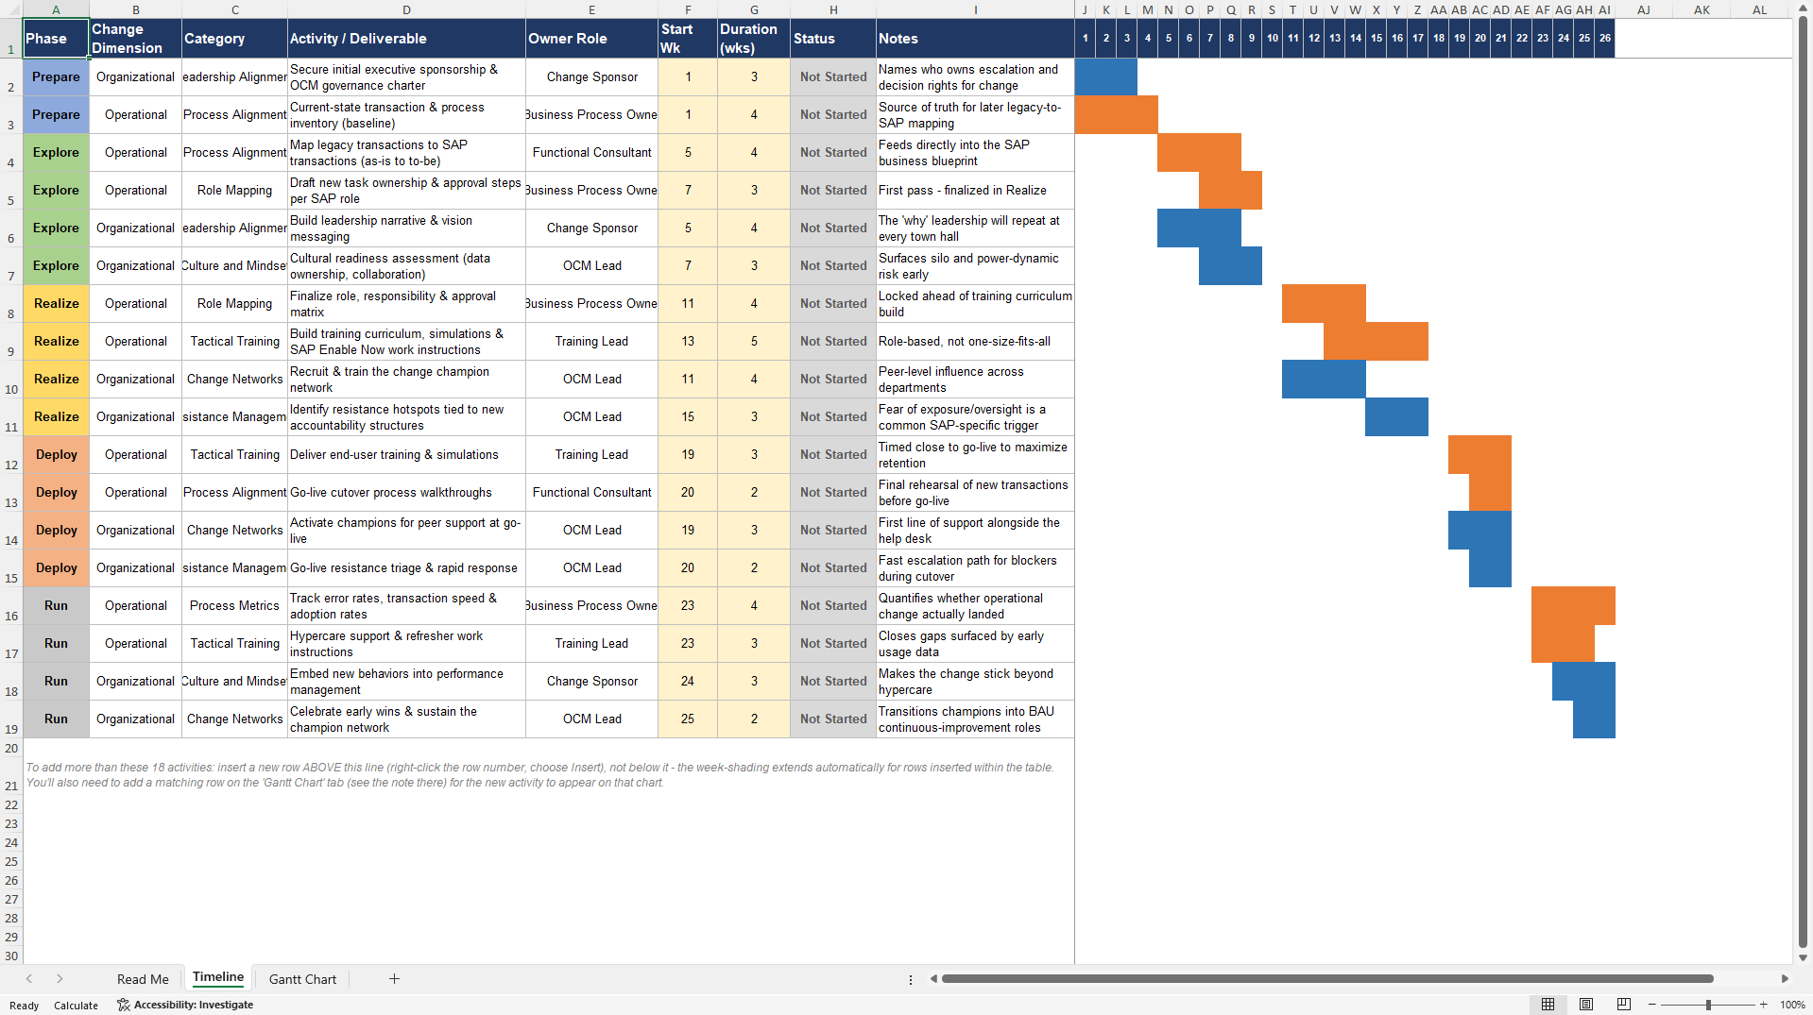Click 'Celebrate early wins' activity cell
1813x1015 pixels.
406,719
